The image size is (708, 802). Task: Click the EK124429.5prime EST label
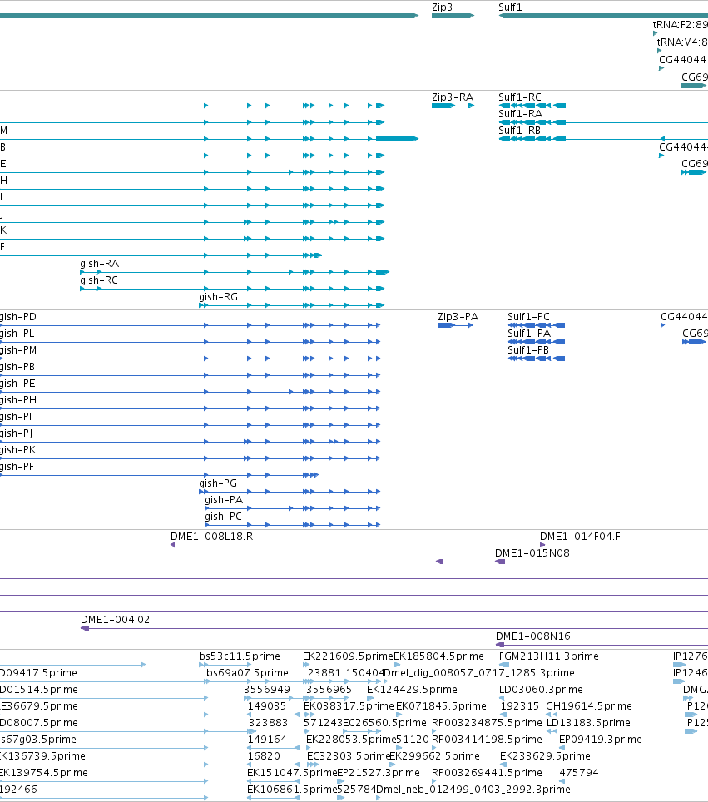pos(413,690)
